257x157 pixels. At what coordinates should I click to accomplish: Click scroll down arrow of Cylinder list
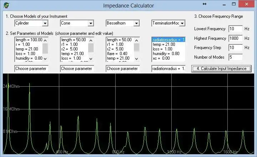[45, 59]
